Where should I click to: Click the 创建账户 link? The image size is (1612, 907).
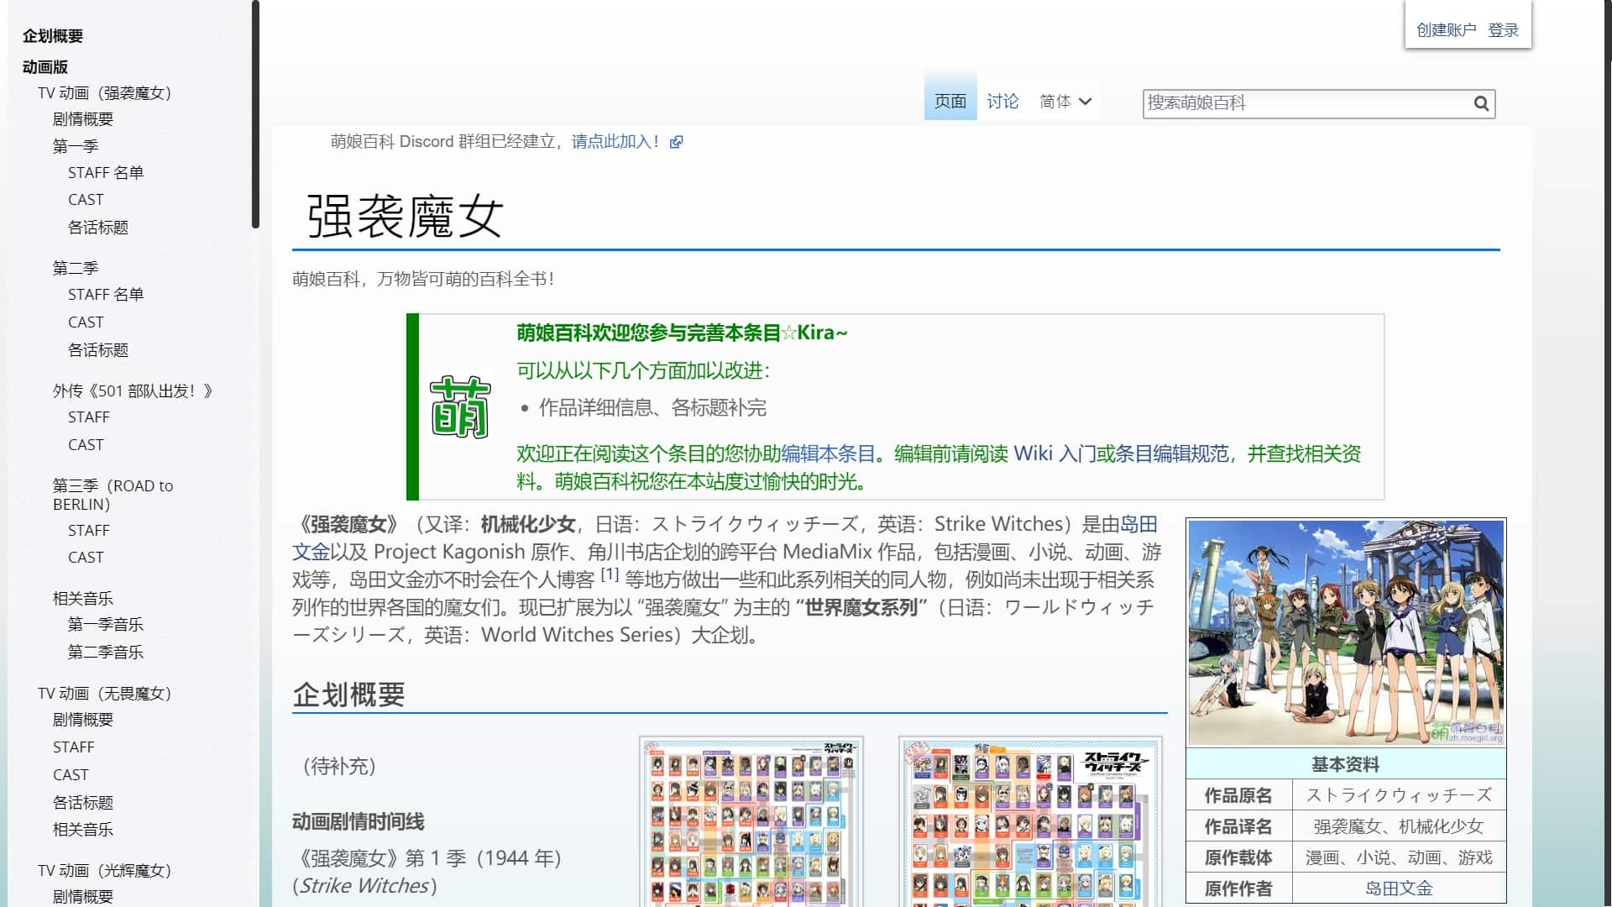click(1446, 30)
